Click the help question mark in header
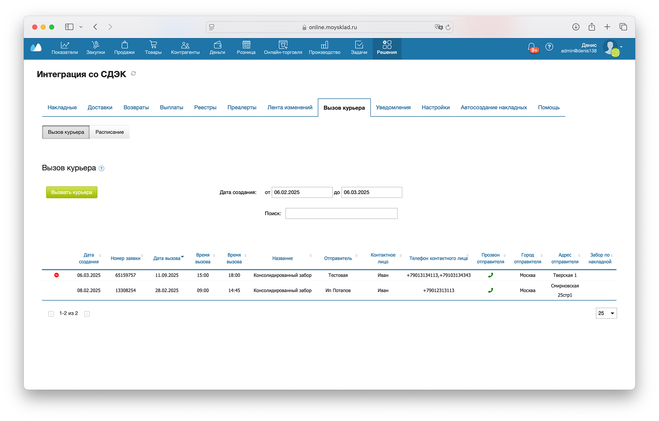This screenshot has height=421, width=659. point(549,47)
